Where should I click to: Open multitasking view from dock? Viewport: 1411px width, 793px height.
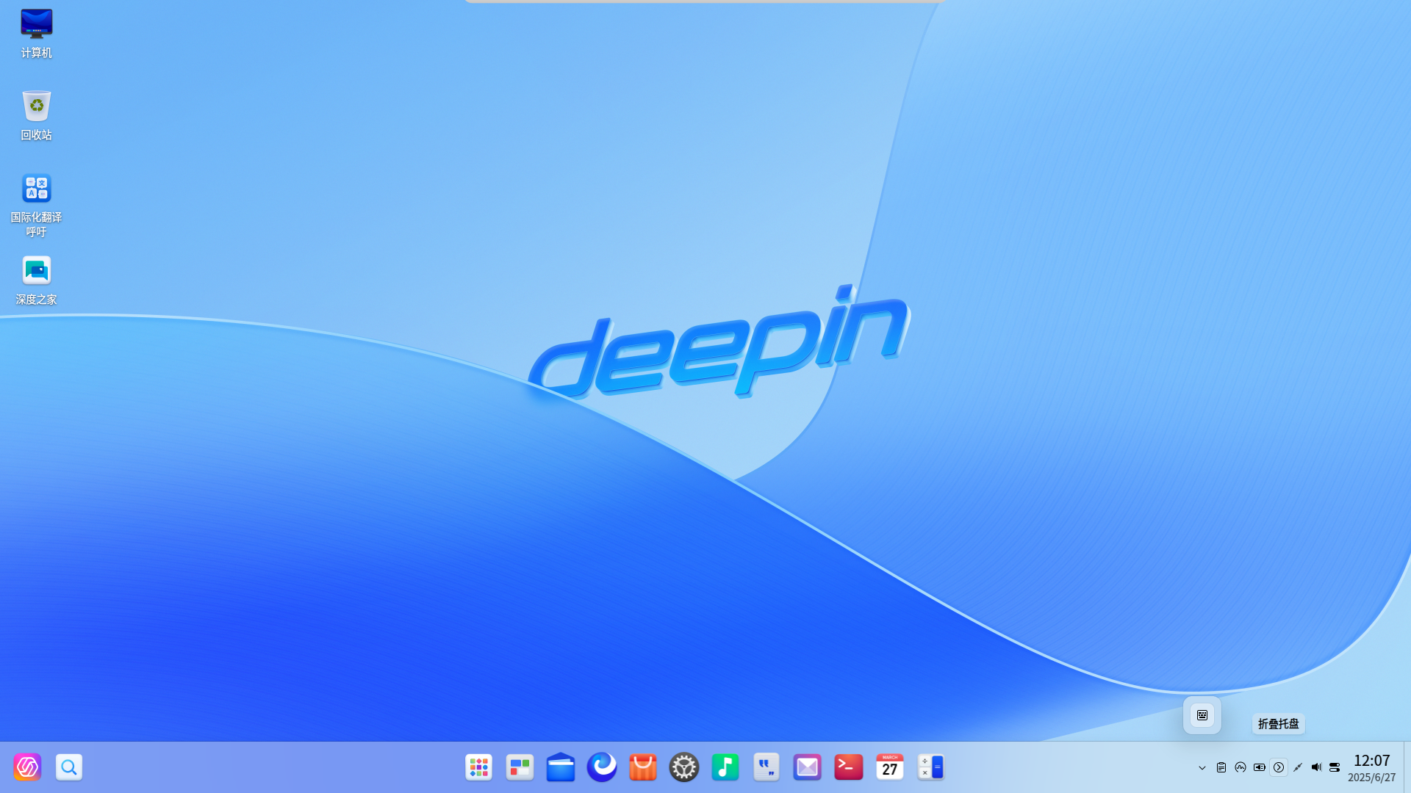pos(520,767)
